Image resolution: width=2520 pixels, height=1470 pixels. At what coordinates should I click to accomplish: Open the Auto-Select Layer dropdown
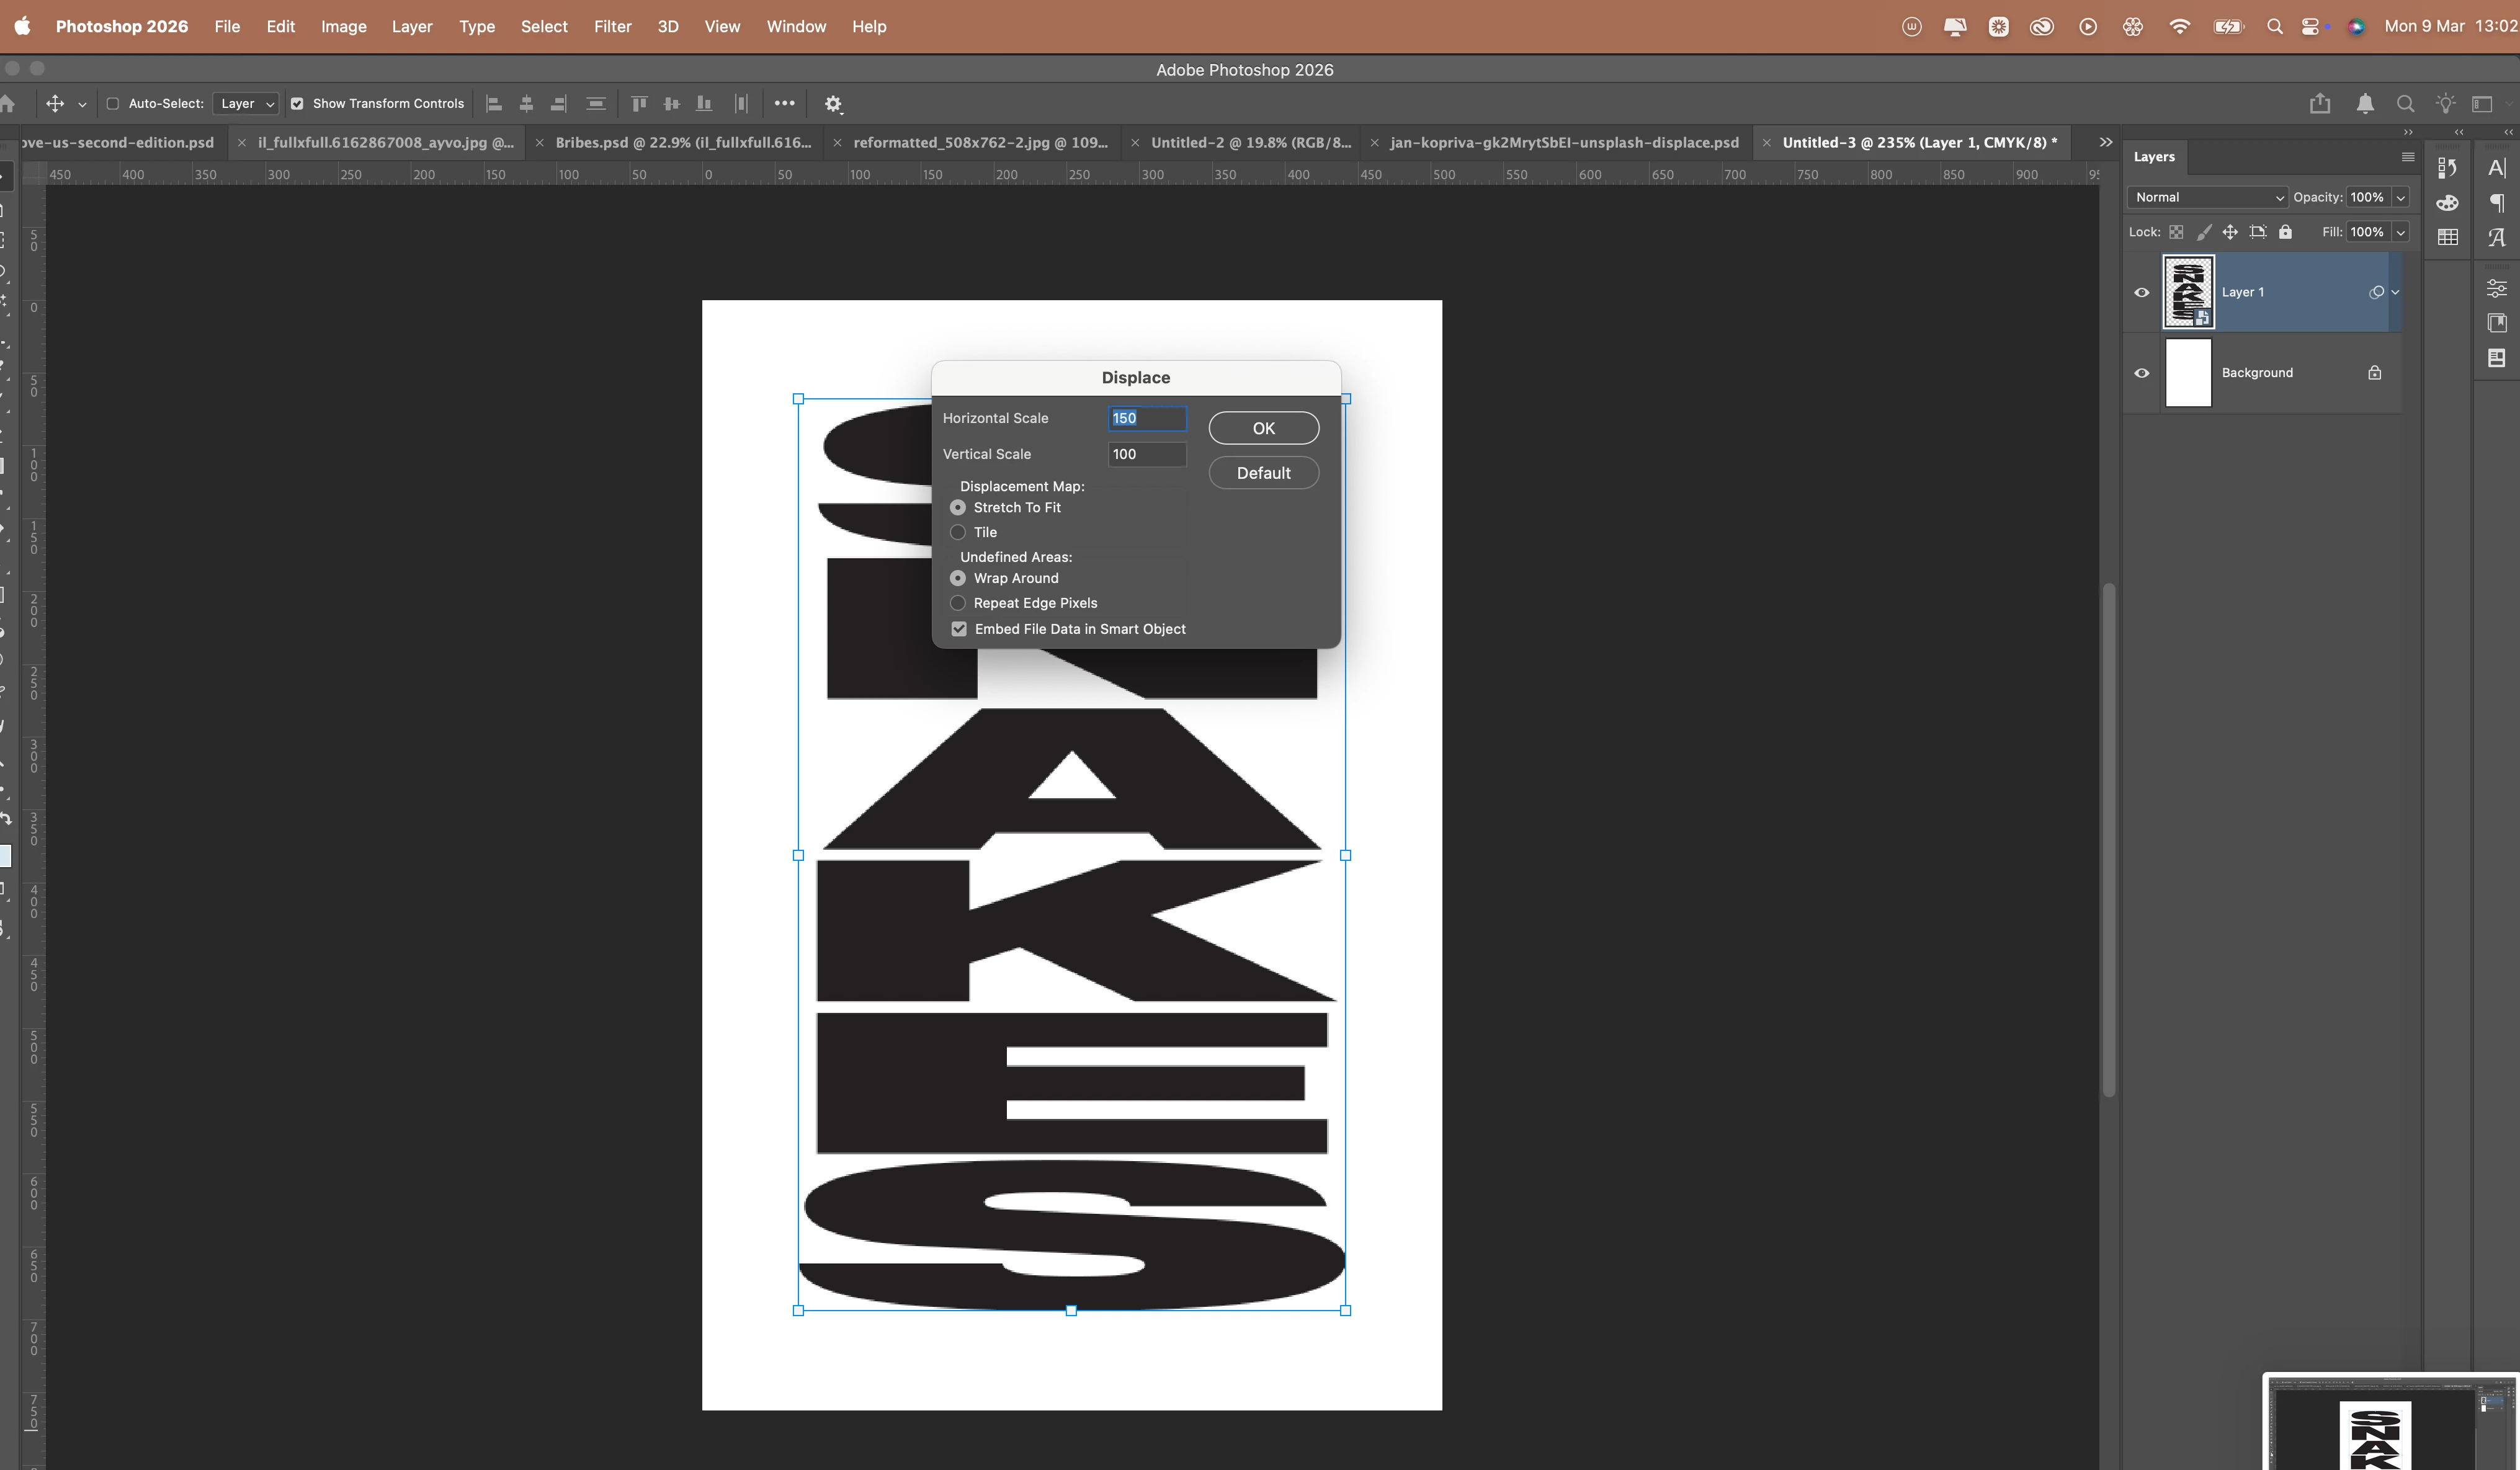[246, 104]
